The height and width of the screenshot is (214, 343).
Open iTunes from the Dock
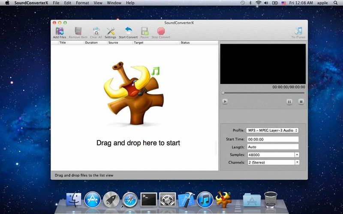pyautogui.click(x=205, y=199)
